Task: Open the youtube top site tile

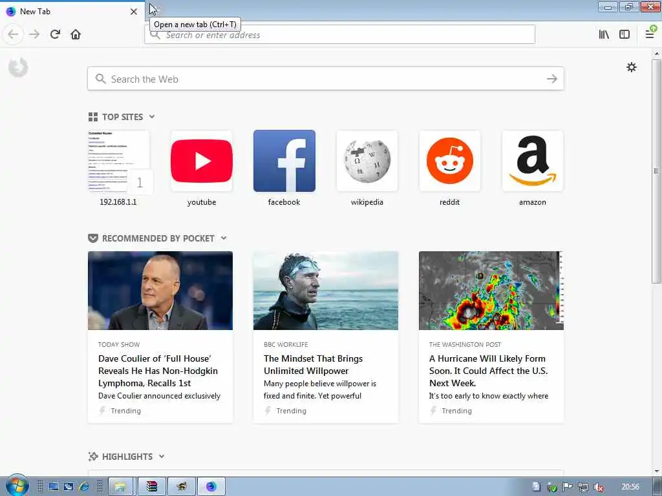Action: pos(202,161)
